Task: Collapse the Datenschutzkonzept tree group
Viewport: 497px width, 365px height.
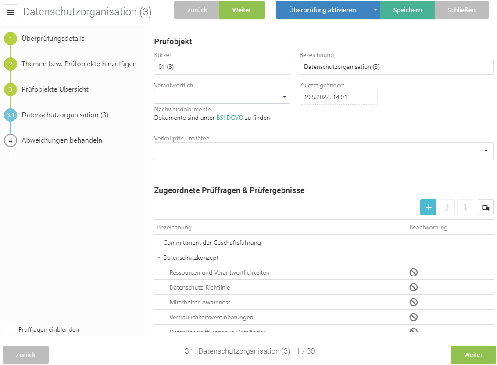Action: (159, 258)
